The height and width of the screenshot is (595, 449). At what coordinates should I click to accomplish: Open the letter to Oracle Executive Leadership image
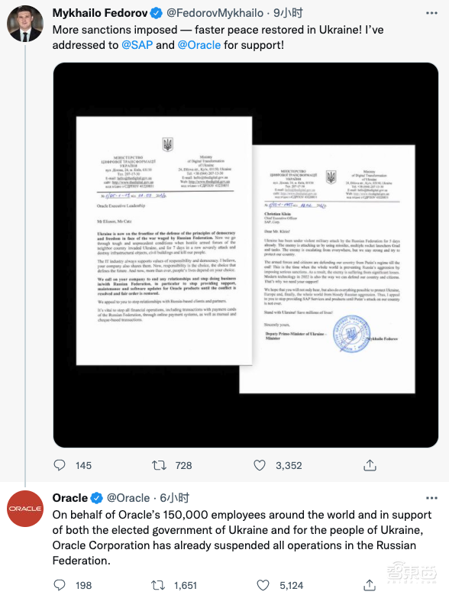(164, 241)
